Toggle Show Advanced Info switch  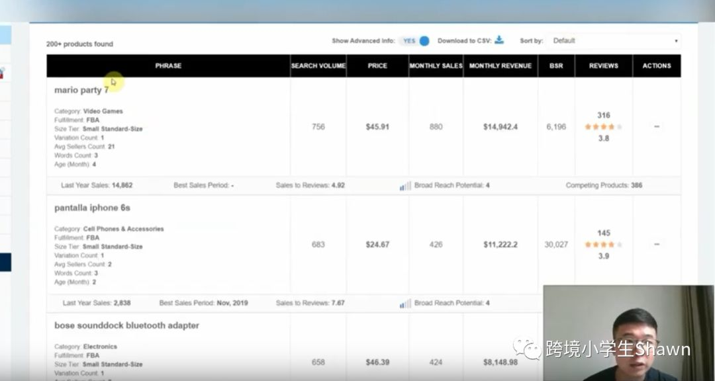415,40
